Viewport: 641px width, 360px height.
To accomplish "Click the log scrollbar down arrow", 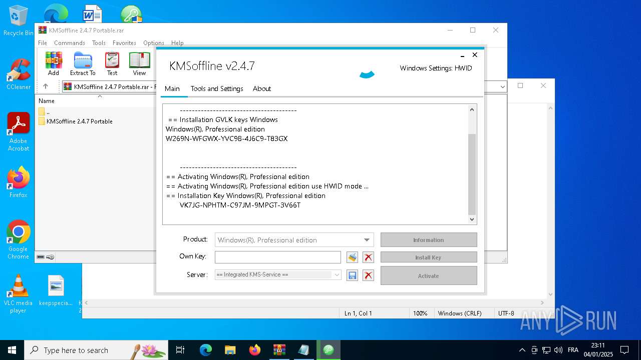I will pos(472,219).
